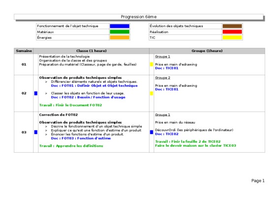
Task: Click the Groupe (1heure) column header
Action: (207, 51)
